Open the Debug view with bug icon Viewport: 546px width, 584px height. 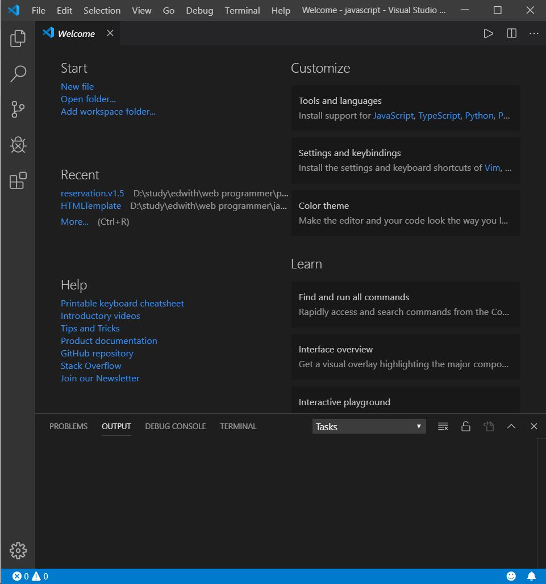[18, 145]
